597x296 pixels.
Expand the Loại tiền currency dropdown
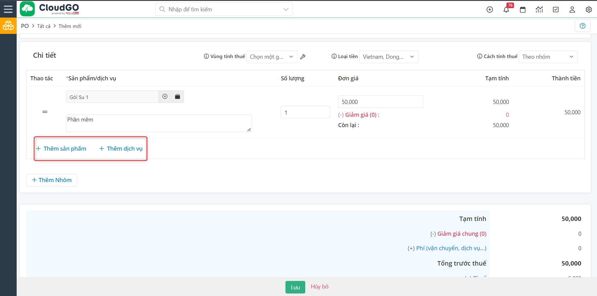coord(388,57)
